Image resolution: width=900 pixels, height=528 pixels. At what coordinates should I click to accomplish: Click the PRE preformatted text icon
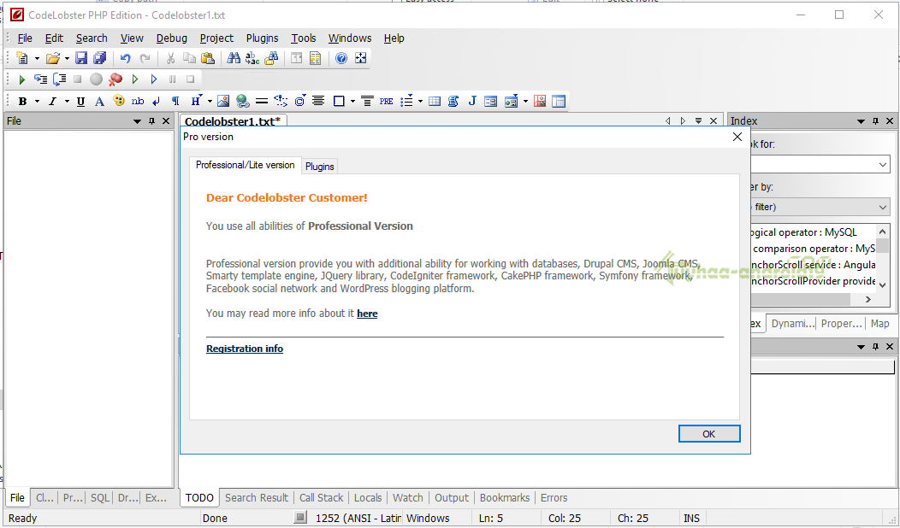pos(387,102)
